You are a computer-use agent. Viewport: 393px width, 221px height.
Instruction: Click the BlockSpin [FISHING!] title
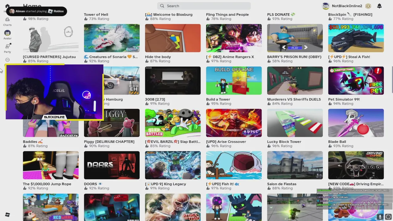(x=350, y=14)
